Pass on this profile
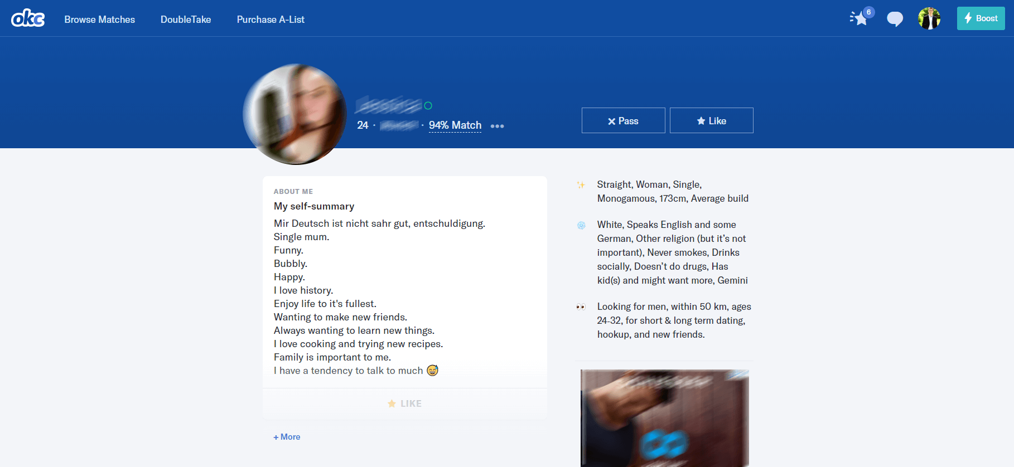The image size is (1014, 467). click(624, 120)
